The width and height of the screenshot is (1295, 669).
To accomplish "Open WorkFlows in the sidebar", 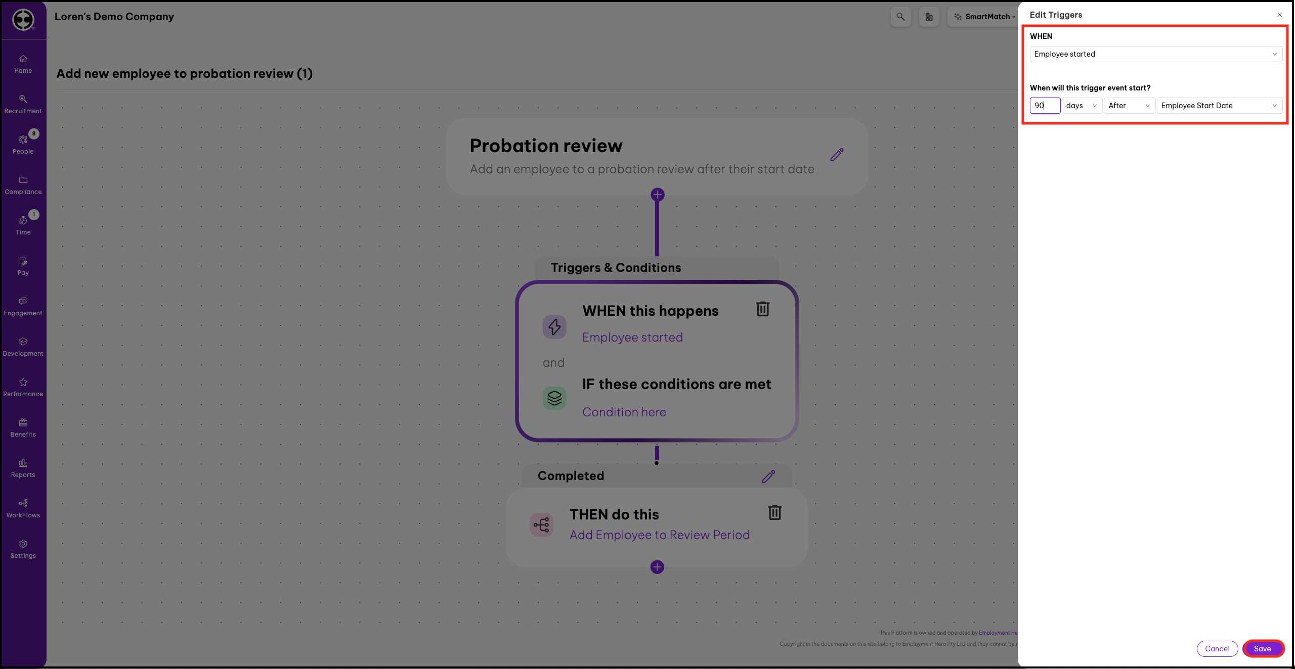I will (x=23, y=508).
